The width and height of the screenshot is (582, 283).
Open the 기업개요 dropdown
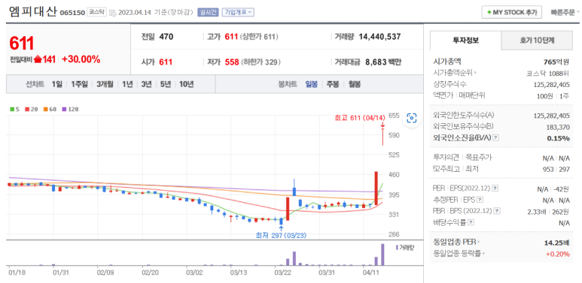click(x=238, y=12)
